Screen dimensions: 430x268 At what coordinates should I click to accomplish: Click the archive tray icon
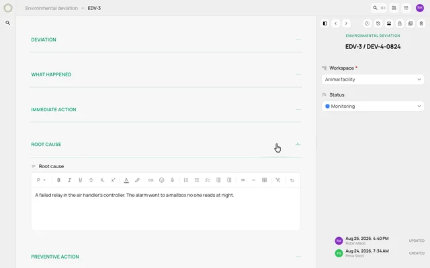tap(389, 23)
